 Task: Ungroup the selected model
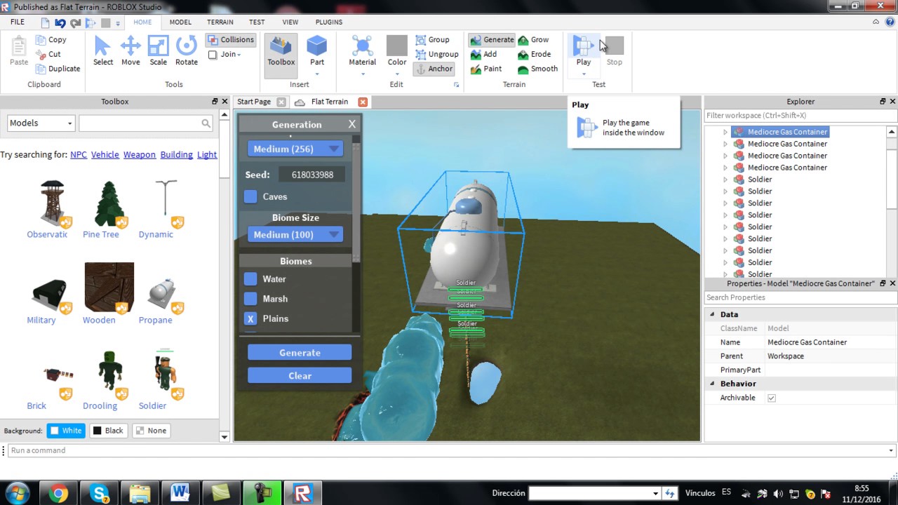click(436, 54)
